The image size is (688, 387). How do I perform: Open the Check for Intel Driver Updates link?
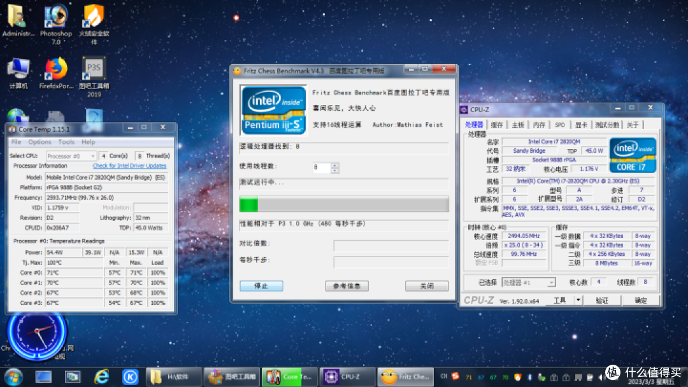click(x=129, y=165)
